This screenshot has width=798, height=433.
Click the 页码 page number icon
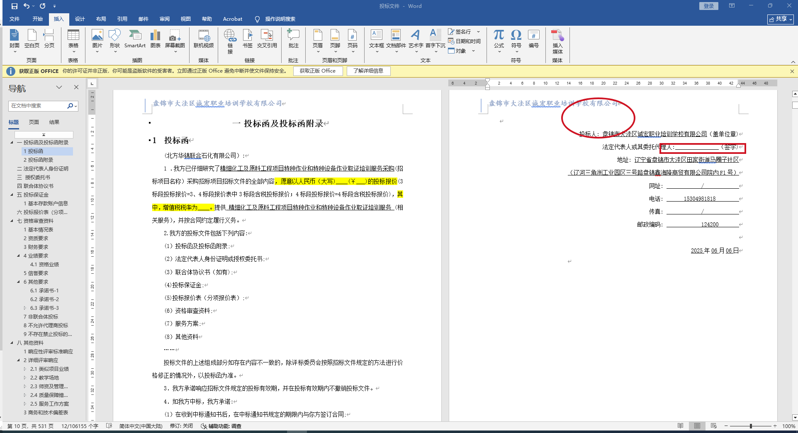click(x=353, y=36)
